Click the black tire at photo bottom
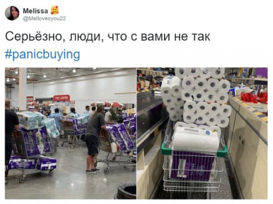This screenshot has height=204, width=273. click(x=126, y=190)
